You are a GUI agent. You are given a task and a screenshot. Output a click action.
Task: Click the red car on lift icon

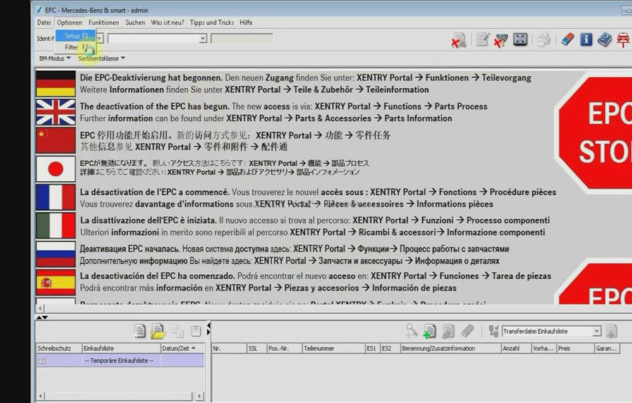coord(624,40)
